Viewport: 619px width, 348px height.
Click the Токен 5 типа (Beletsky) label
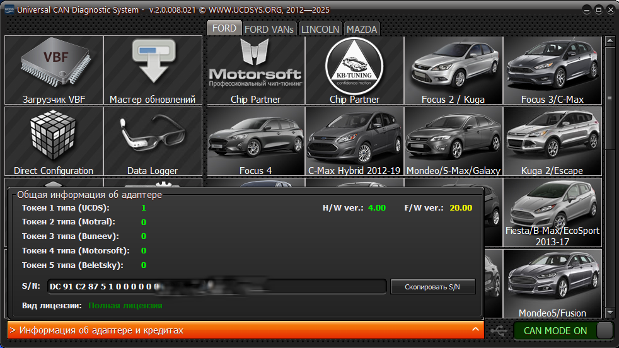[72, 265]
